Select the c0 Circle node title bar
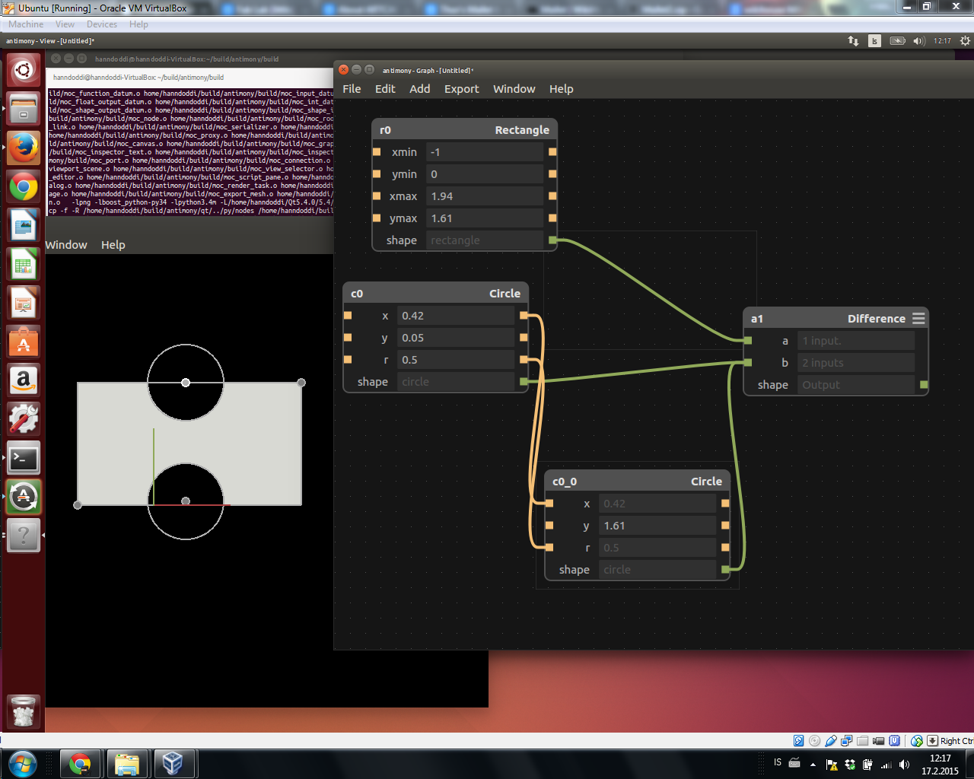This screenshot has height=779, width=974. coord(436,294)
